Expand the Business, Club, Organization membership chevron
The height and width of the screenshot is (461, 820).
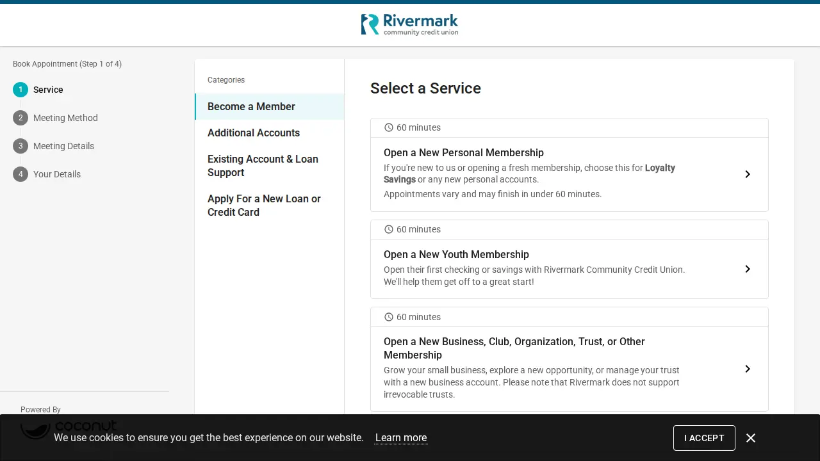(748, 369)
